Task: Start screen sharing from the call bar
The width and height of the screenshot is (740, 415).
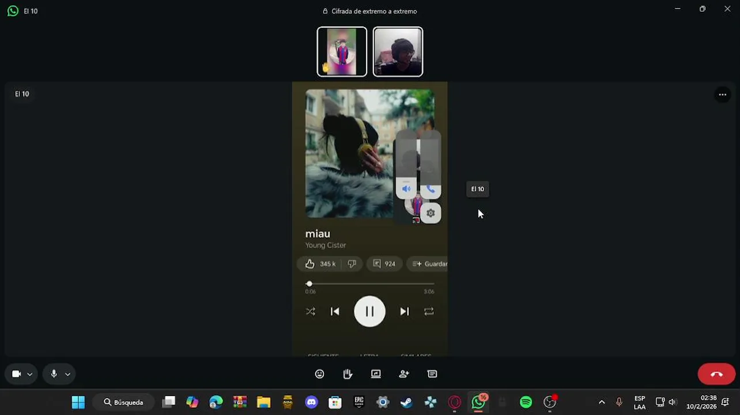Action: click(x=376, y=374)
